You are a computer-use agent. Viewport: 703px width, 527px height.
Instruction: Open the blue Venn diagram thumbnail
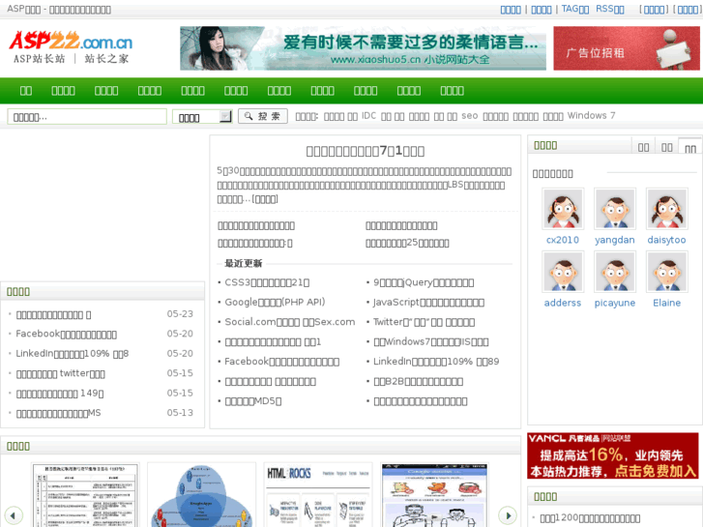201,495
